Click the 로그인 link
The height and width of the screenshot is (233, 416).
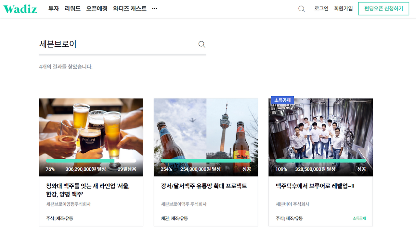point(321,9)
